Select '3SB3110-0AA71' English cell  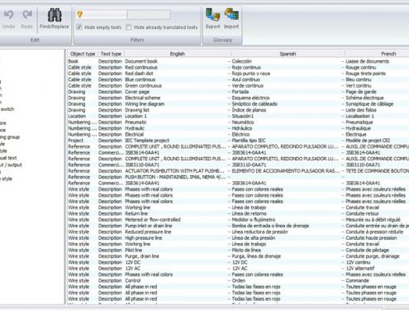[x=142, y=165]
